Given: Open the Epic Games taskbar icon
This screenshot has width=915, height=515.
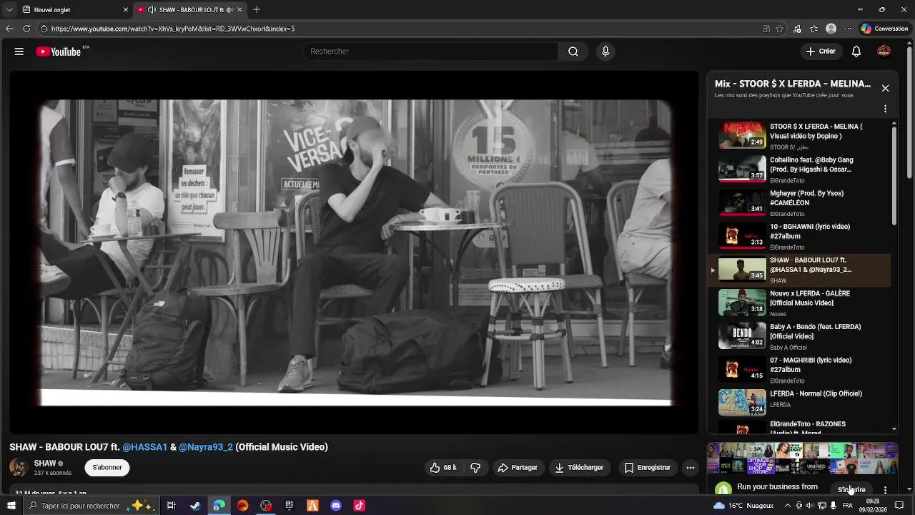Looking at the screenshot, I should 289,506.
